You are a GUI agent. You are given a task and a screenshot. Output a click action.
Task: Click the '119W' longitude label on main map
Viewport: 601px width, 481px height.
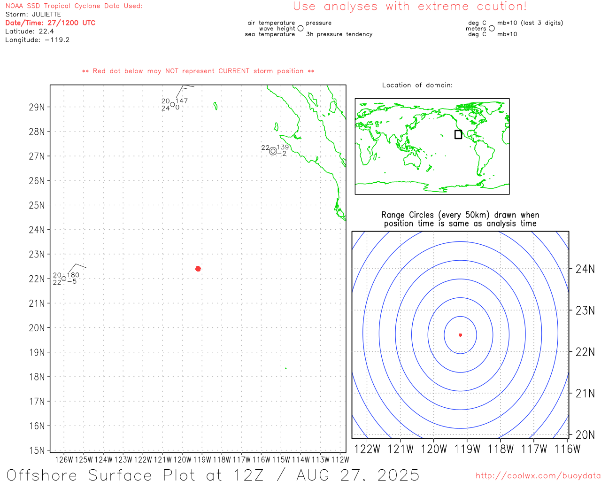[202, 460]
